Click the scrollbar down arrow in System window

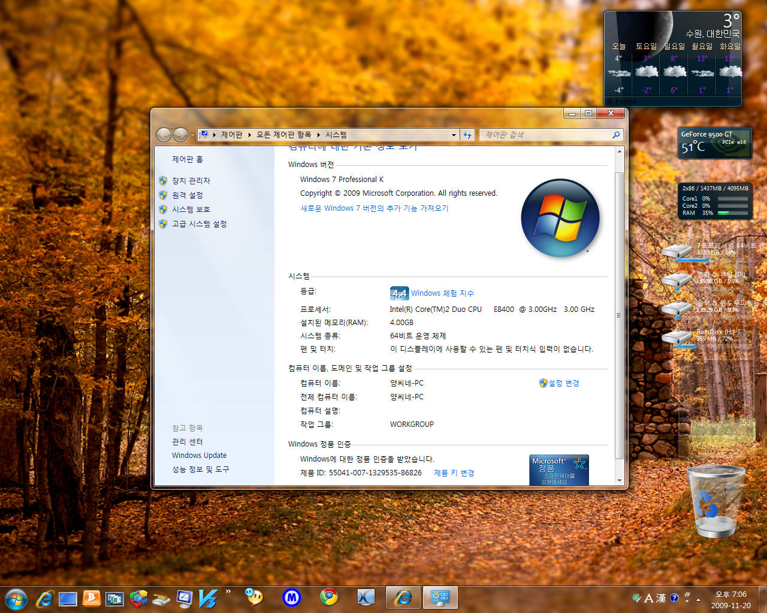click(620, 480)
